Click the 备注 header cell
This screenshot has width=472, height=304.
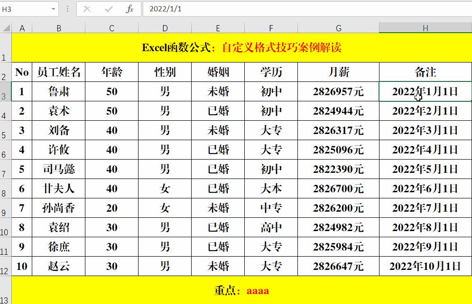(x=425, y=72)
